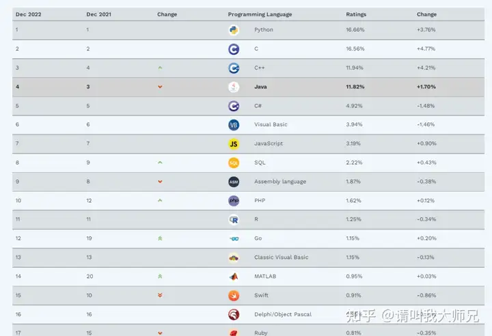The height and width of the screenshot is (336, 492).
Task: Select the JavaScript language name
Action: tap(269, 143)
